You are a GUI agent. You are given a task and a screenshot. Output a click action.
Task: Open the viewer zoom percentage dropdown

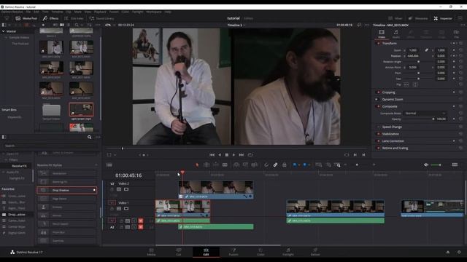[110, 25]
